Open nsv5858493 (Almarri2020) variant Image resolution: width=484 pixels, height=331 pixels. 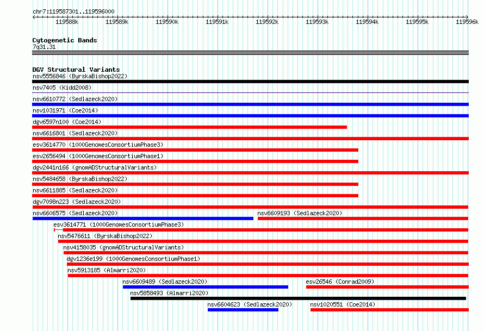169,293
